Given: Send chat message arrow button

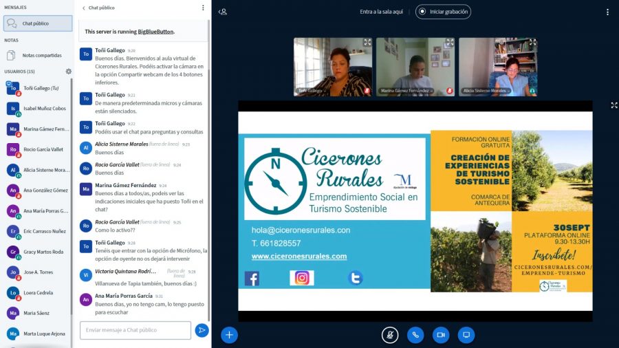Looking at the screenshot, I should click(202, 330).
